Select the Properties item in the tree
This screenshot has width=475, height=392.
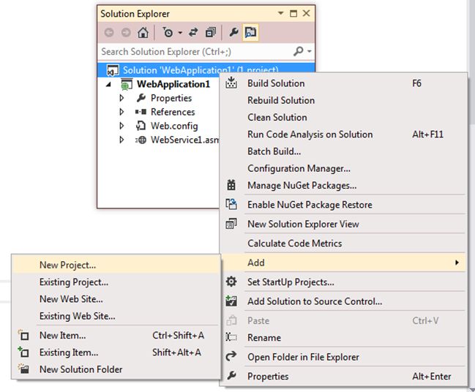click(x=171, y=98)
